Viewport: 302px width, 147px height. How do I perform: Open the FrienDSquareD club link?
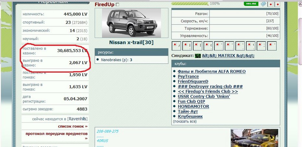(193, 82)
